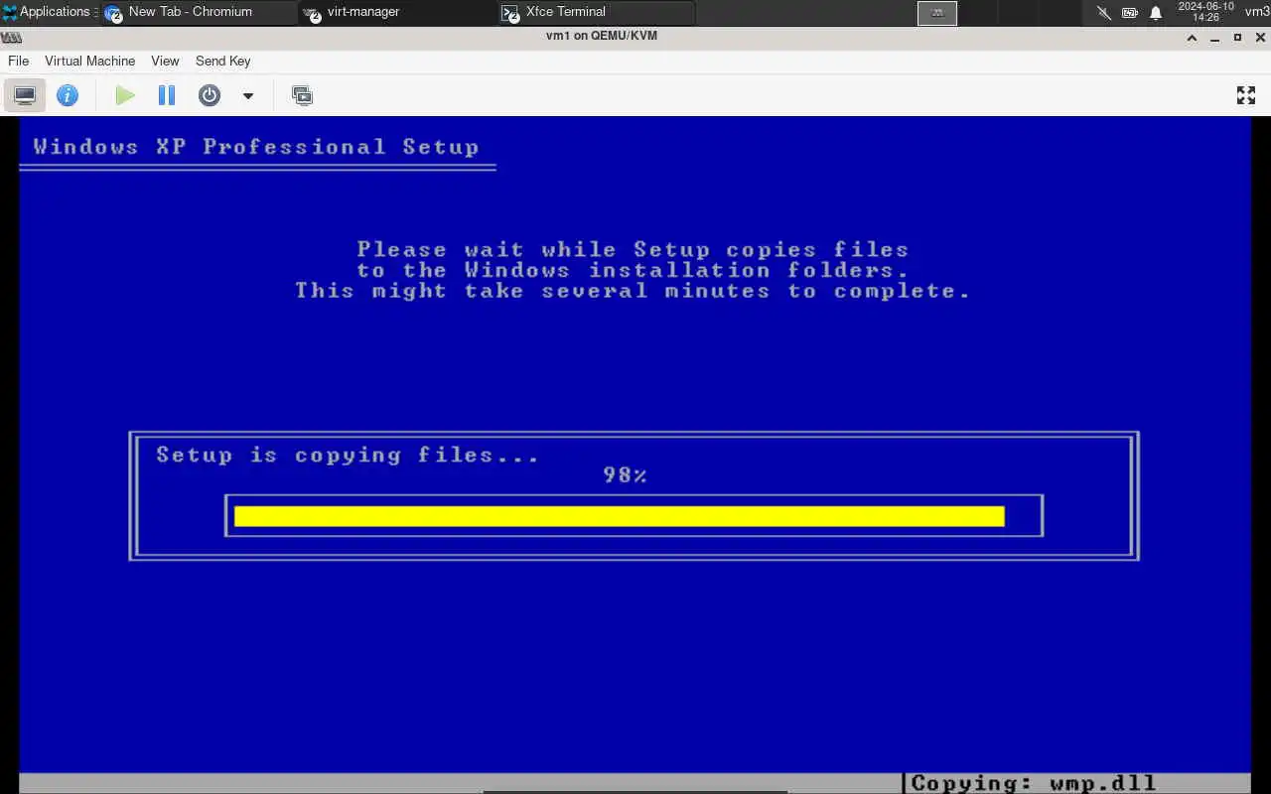Expand the shutdown options dropdown arrow

[x=248, y=96]
